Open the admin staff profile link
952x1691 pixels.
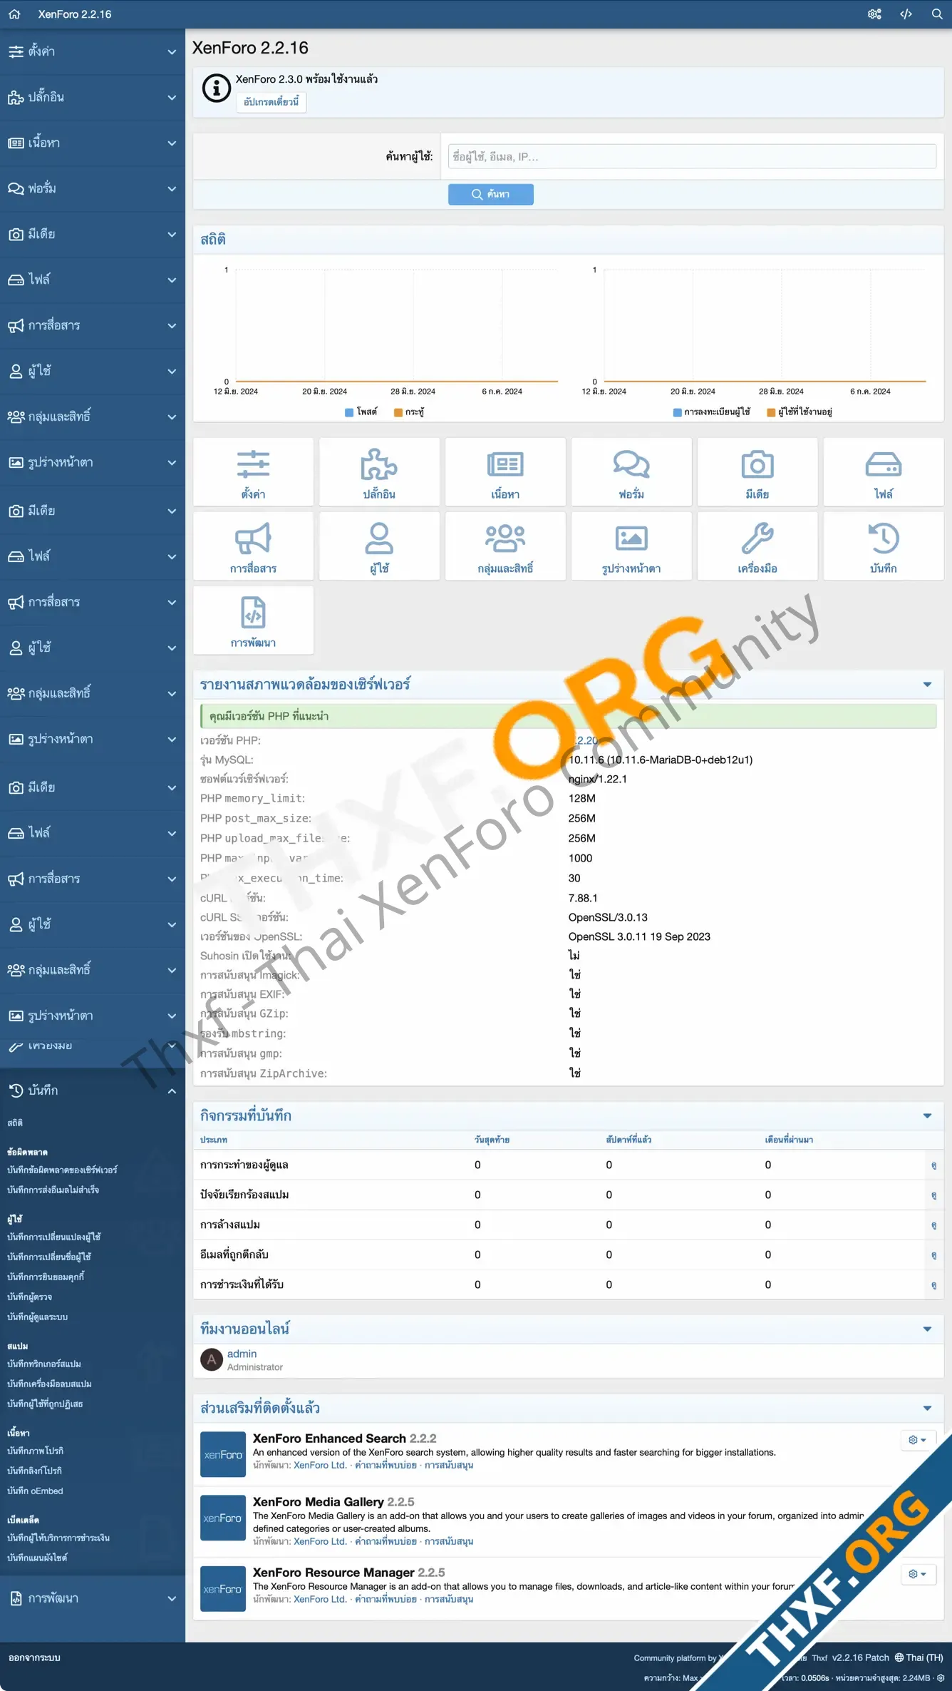click(x=242, y=1354)
